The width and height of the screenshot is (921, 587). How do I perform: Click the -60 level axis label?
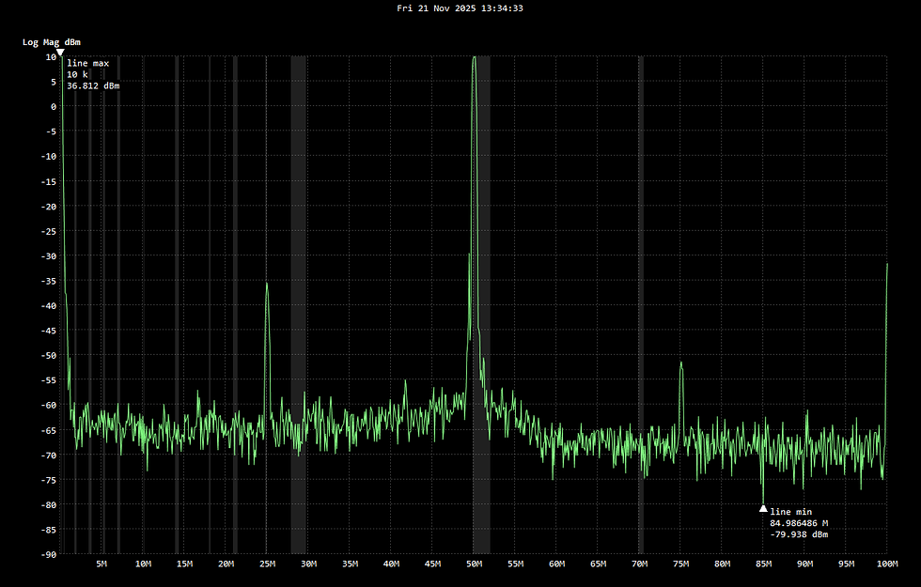[x=49, y=405]
